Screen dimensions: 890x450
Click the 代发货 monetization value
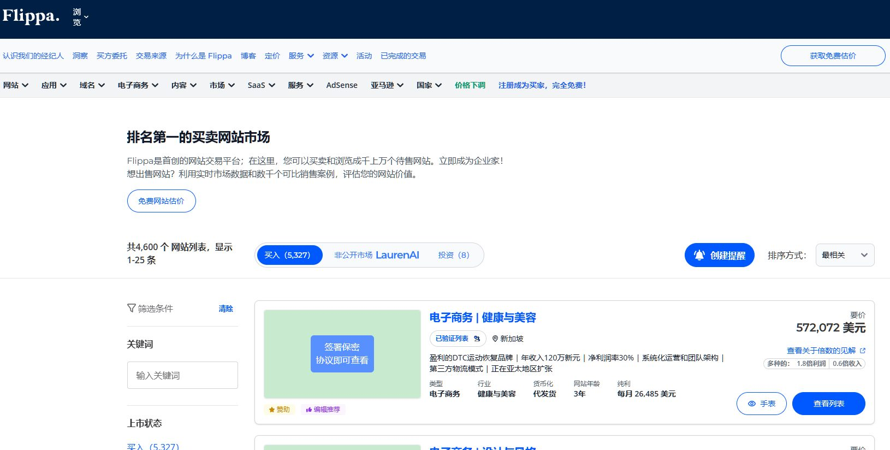(544, 394)
